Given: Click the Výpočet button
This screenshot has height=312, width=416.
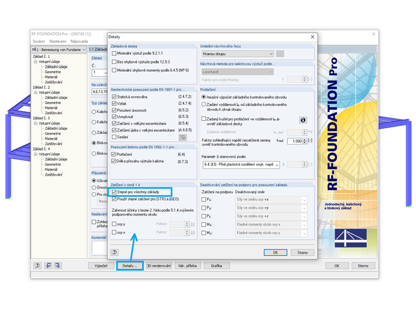Looking at the screenshot, I should 101,265.
